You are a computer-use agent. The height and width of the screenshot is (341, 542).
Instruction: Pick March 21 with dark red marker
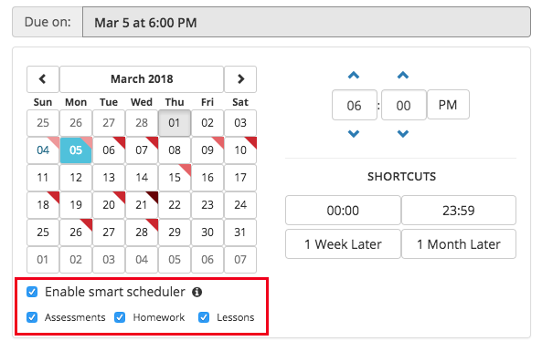142,205
